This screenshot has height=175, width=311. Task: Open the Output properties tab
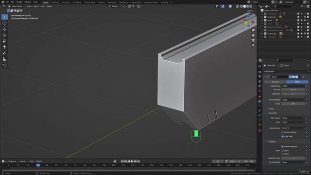tap(259, 77)
